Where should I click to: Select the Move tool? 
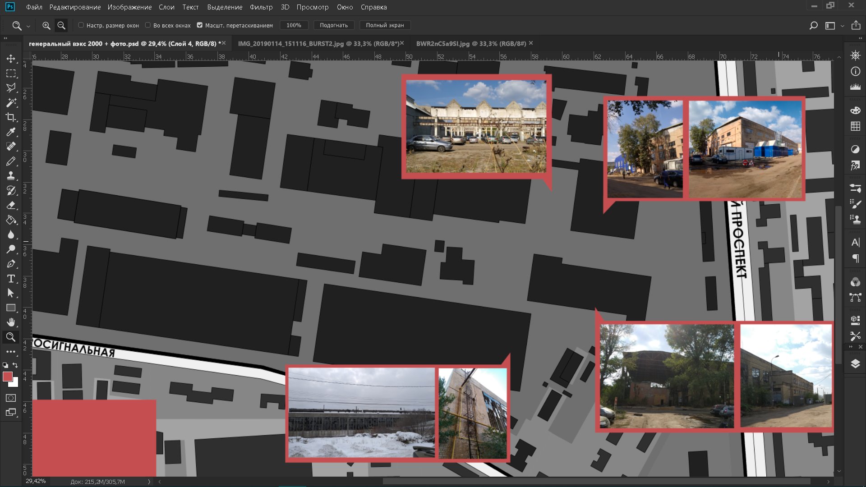[11, 59]
